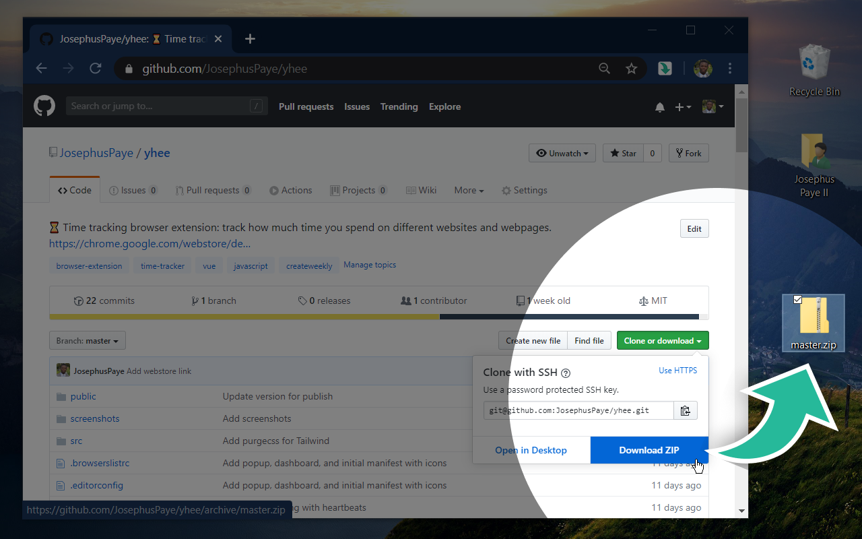Switch to the Issues tab
This screenshot has width=862, height=539.
(133, 191)
